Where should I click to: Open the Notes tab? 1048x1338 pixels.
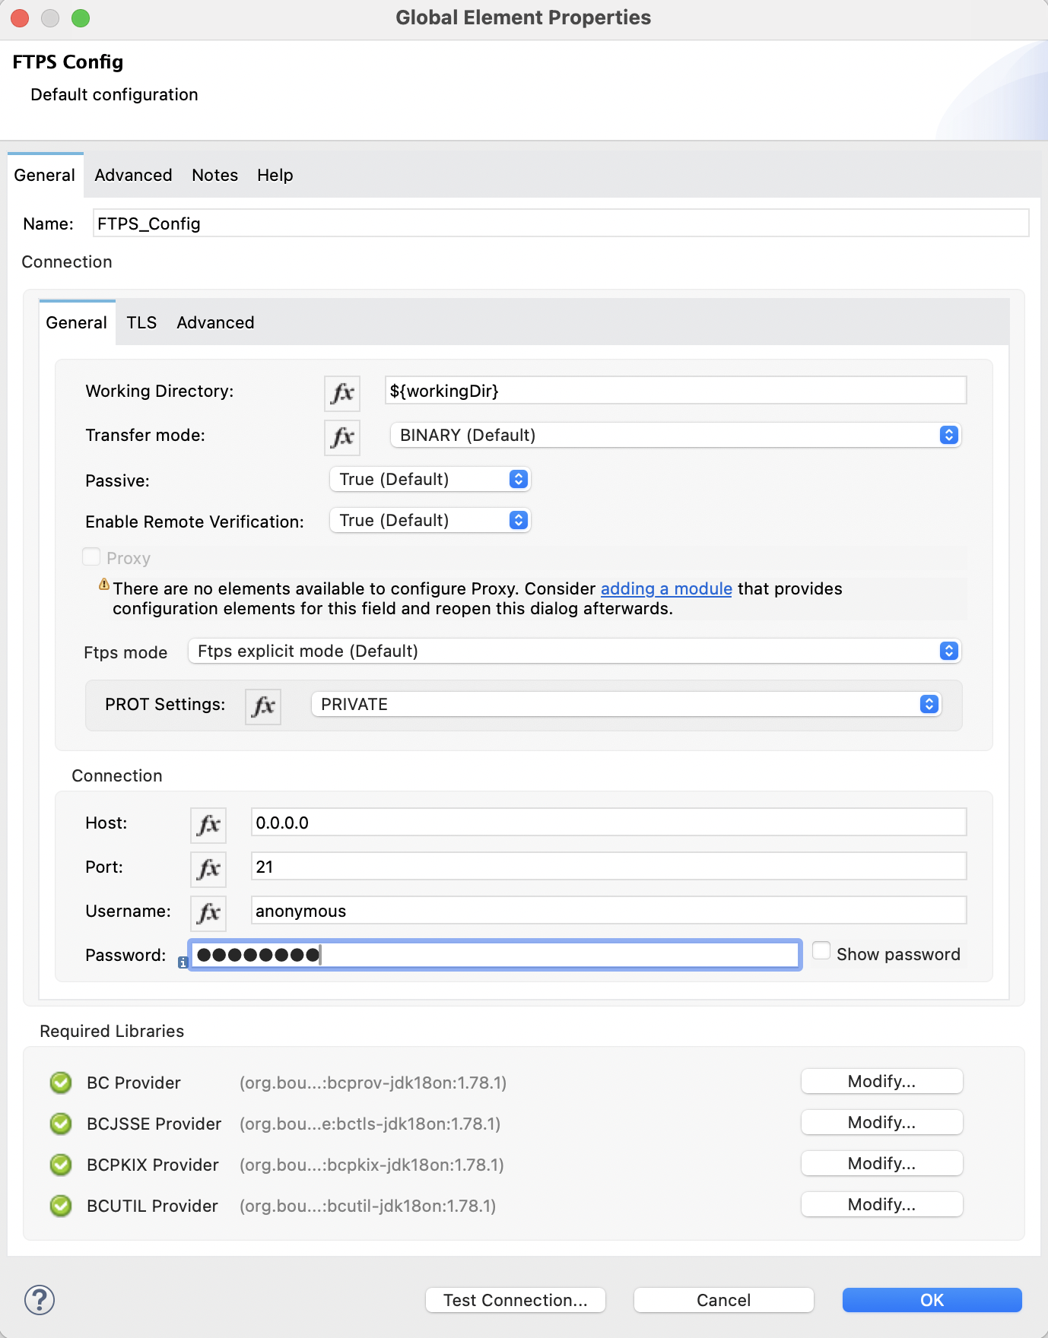click(x=214, y=175)
